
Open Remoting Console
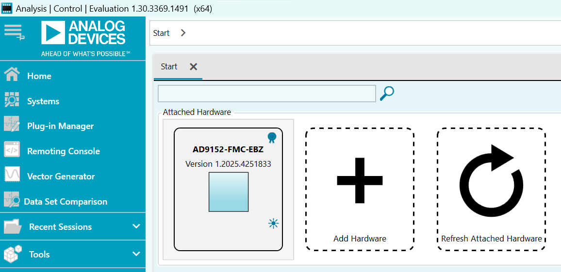63,151
